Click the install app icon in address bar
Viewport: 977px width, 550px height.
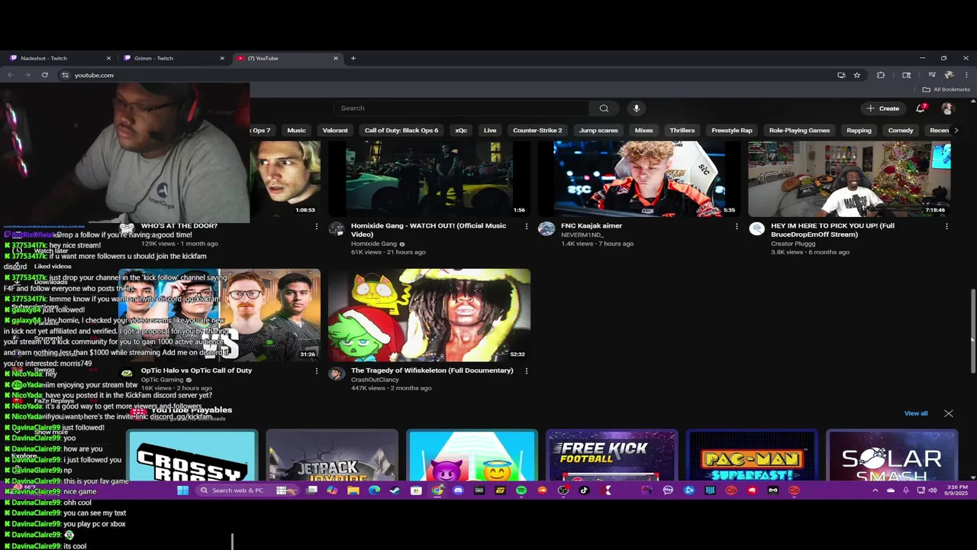tap(841, 75)
